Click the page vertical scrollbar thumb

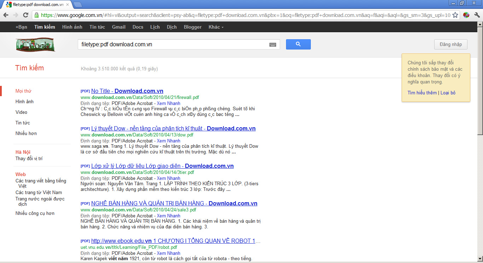[x=480, y=81]
